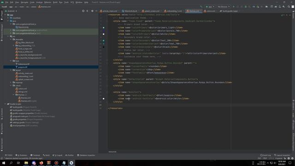
Task: Click the android:textColor white gutter swatch
Action: pos(103,98)
